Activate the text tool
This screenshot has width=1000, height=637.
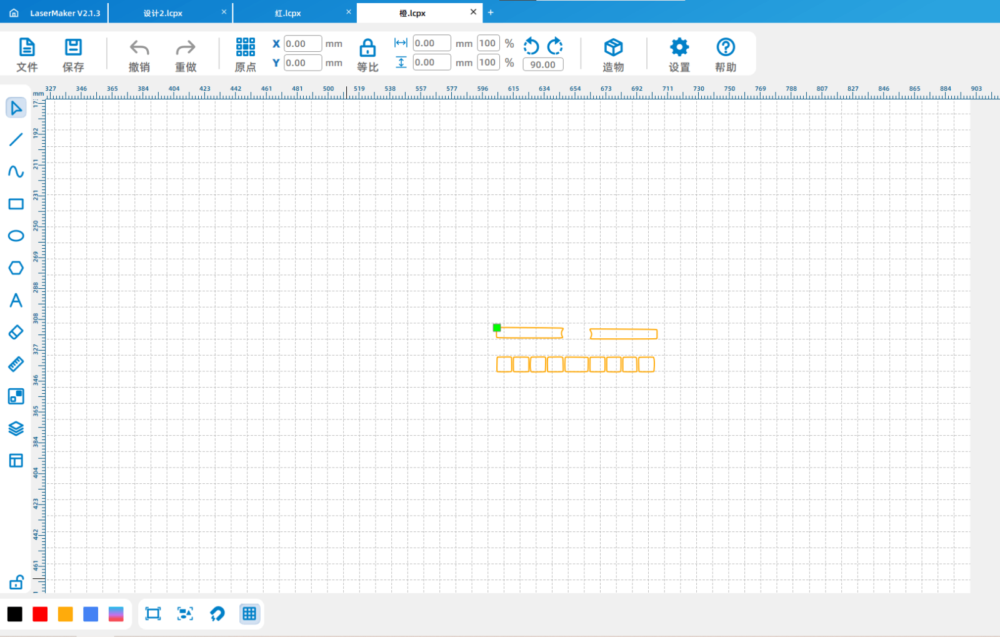pos(16,300)
